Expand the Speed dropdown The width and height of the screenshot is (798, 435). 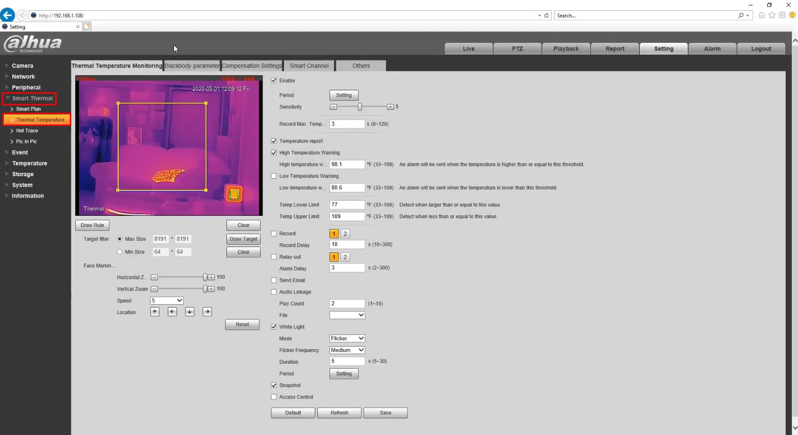click(166, 301)
